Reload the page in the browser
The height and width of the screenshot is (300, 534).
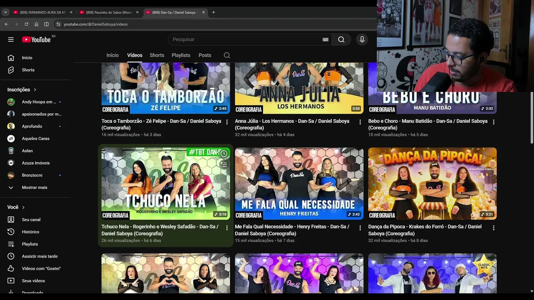(x=26, y=24)
